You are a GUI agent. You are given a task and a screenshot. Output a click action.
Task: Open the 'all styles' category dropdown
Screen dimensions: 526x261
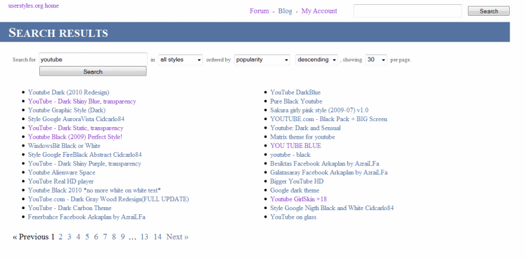180,60
